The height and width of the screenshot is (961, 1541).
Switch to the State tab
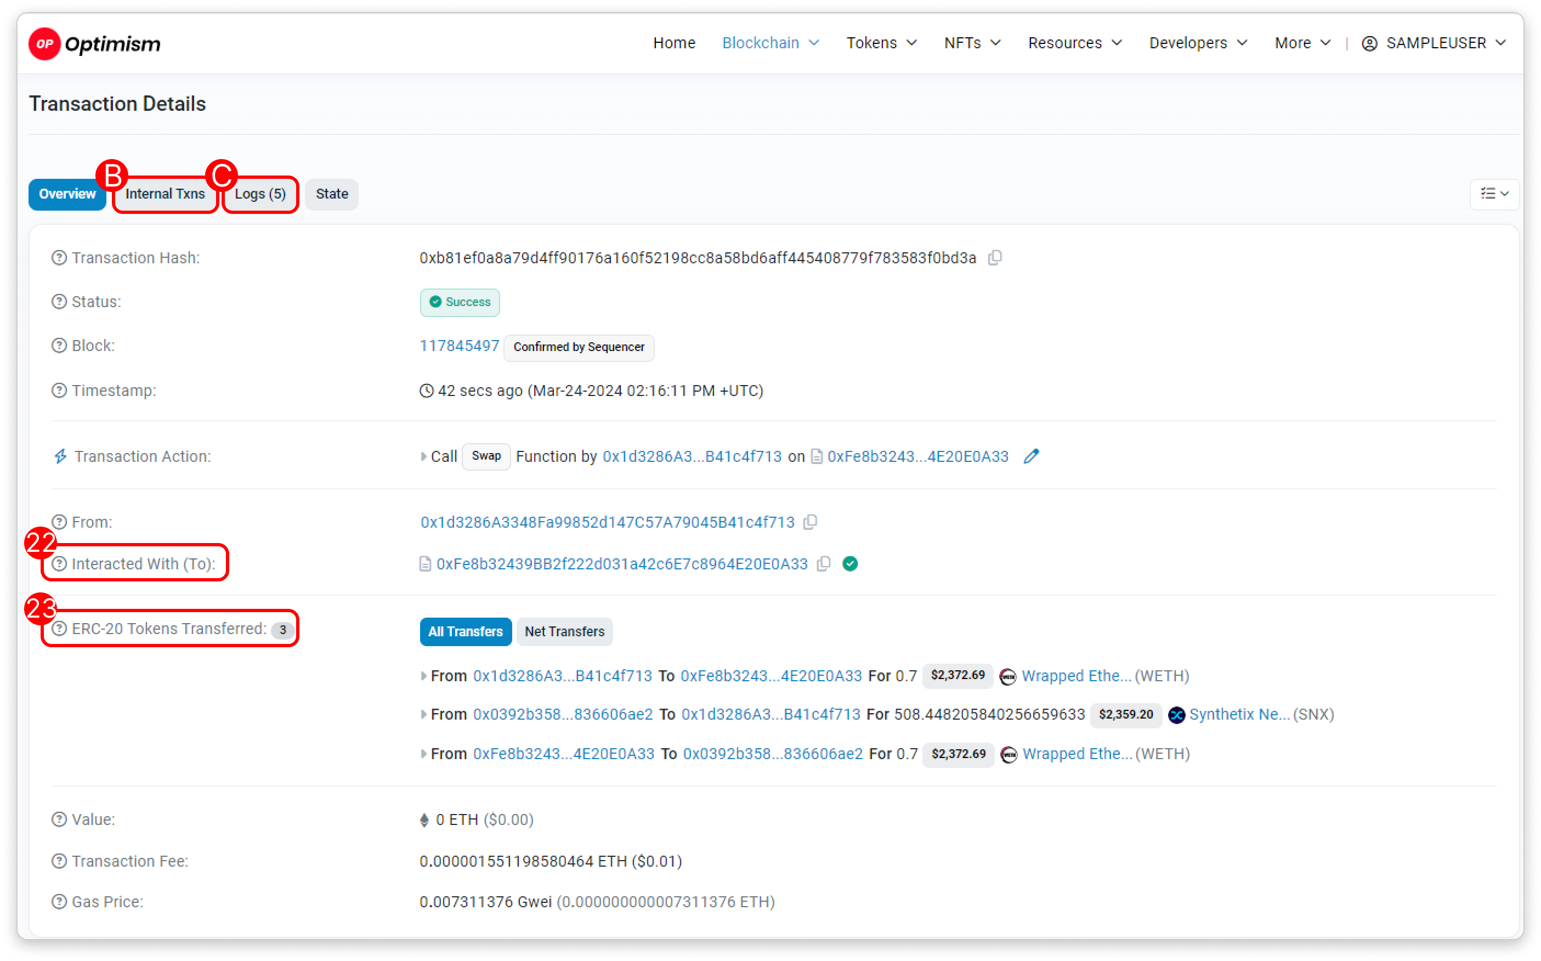(332, 195)
